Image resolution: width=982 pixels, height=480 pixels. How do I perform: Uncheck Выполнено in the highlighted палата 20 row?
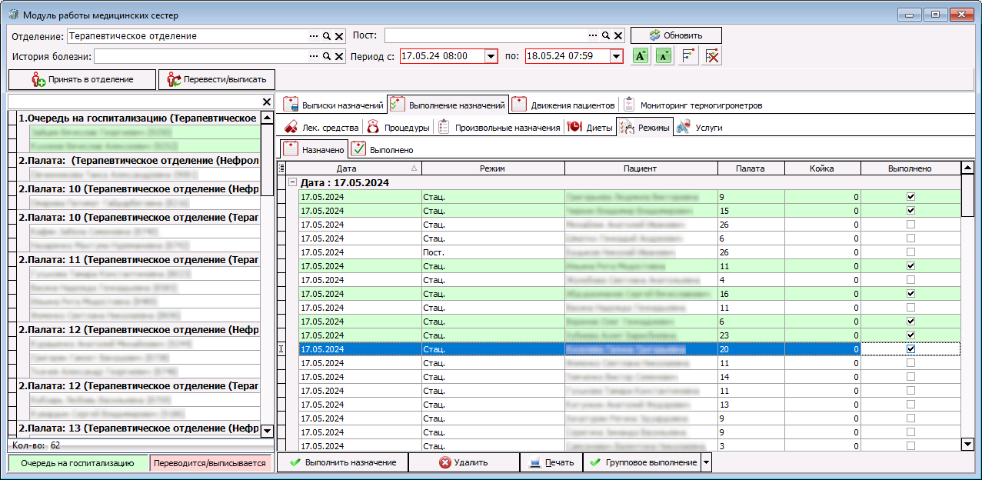911,349
